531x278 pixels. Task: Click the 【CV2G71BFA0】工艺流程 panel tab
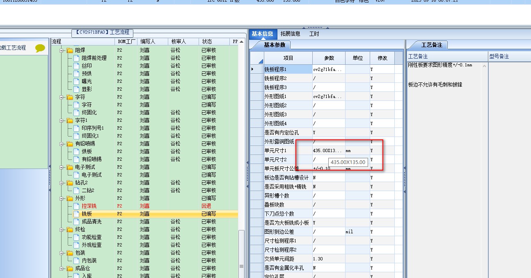103,32
